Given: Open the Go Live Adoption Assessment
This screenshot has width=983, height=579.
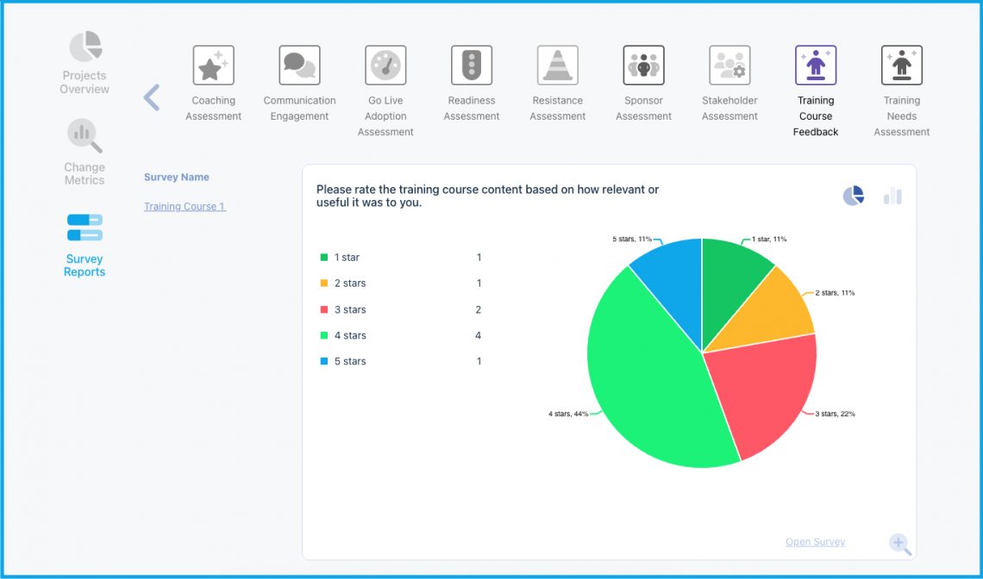Looking at the screenshot, I should coord(385,65).
